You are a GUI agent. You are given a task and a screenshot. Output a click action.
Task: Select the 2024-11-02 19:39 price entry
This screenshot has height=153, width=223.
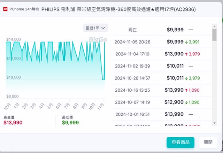[162, 66]
